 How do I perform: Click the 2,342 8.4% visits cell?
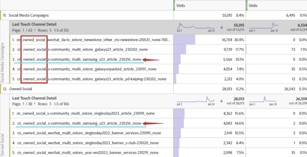tap(209, 143)
